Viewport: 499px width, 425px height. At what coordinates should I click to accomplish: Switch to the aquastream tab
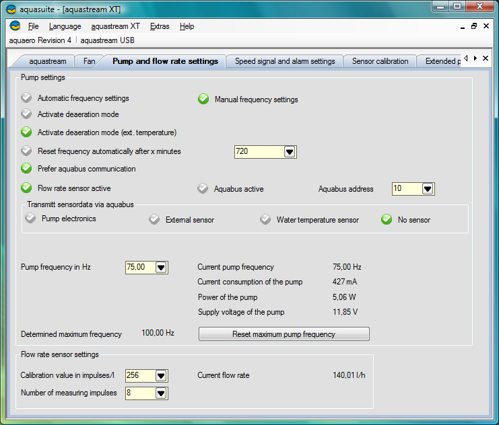click(x=47, y=61)
